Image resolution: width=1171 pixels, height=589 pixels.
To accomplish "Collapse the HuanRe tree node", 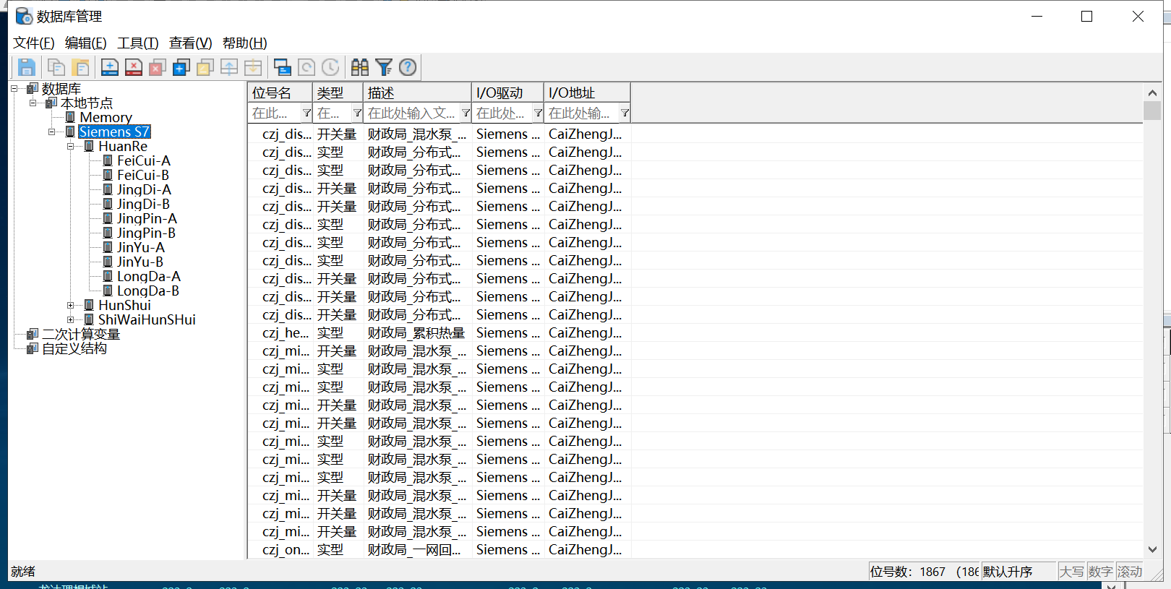I will pos(71,146).
